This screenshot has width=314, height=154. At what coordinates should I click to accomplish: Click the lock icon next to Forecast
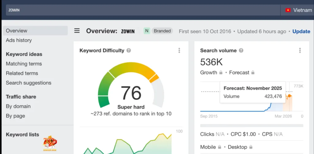253,73
